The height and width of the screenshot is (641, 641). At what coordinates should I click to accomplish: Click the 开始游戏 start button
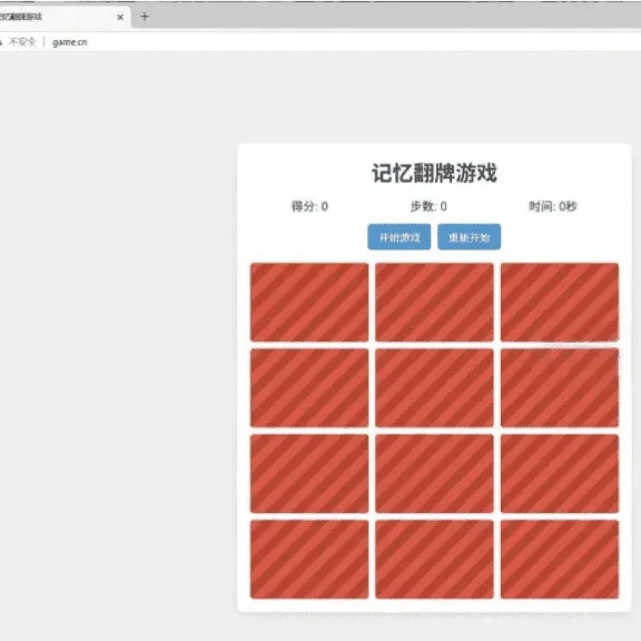[399, 236]
